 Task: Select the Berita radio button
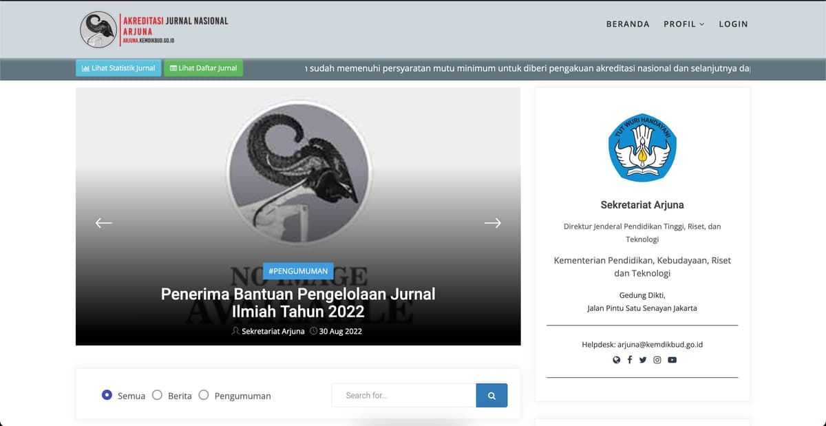click(157, 395)
